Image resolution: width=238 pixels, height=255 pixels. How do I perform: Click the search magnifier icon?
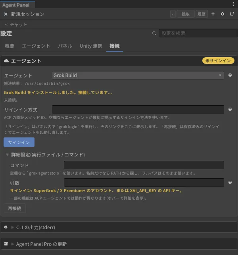(154, 33)
